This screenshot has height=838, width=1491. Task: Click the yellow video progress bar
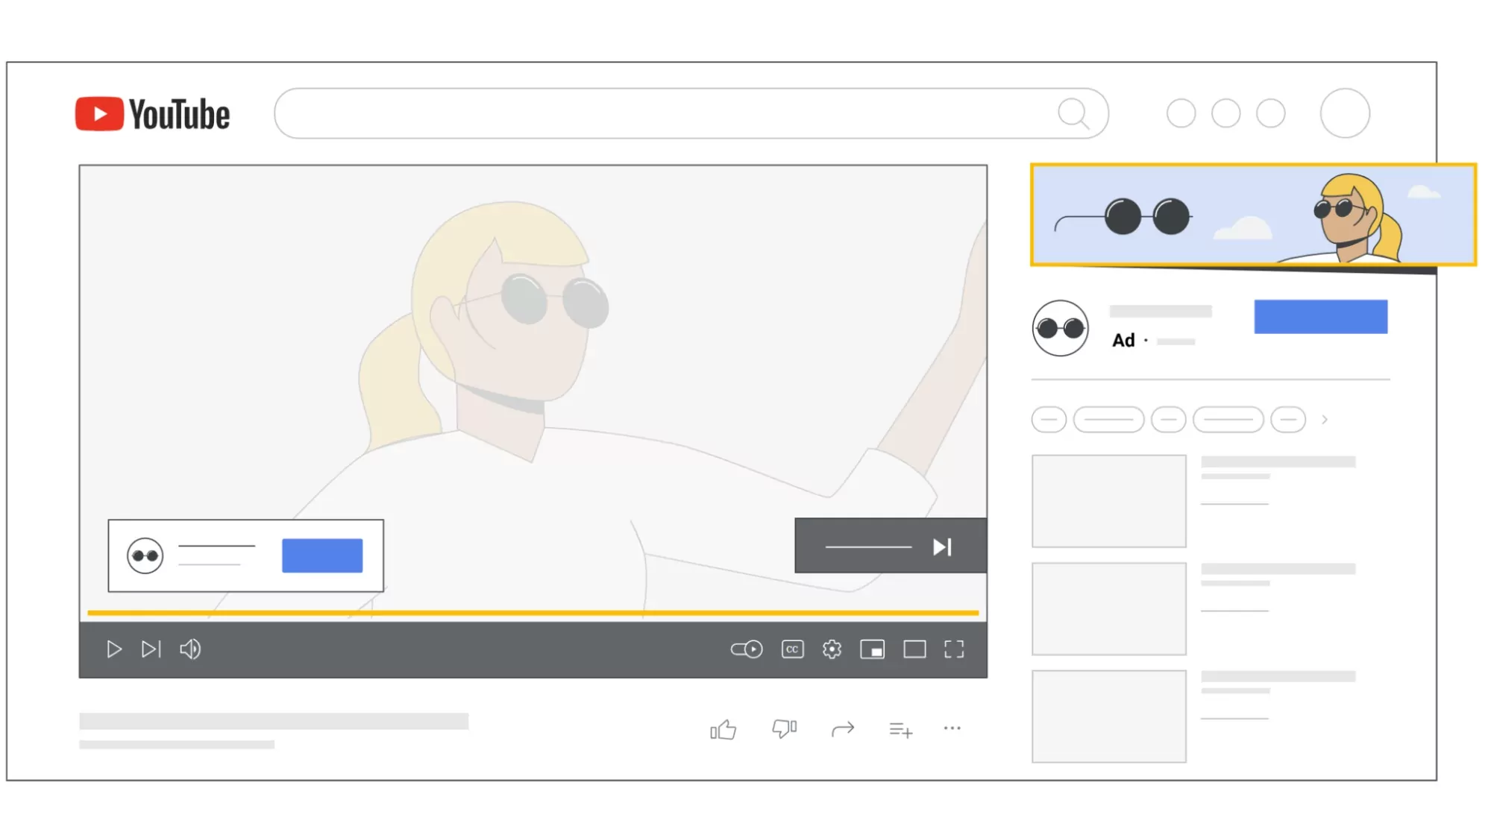click(x=533, y=613)
